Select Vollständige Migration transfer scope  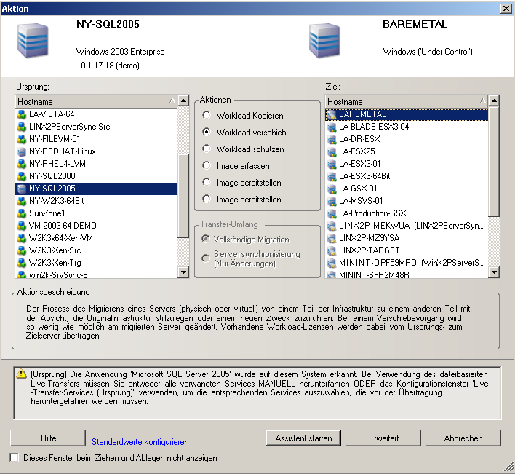pos(206,239)
